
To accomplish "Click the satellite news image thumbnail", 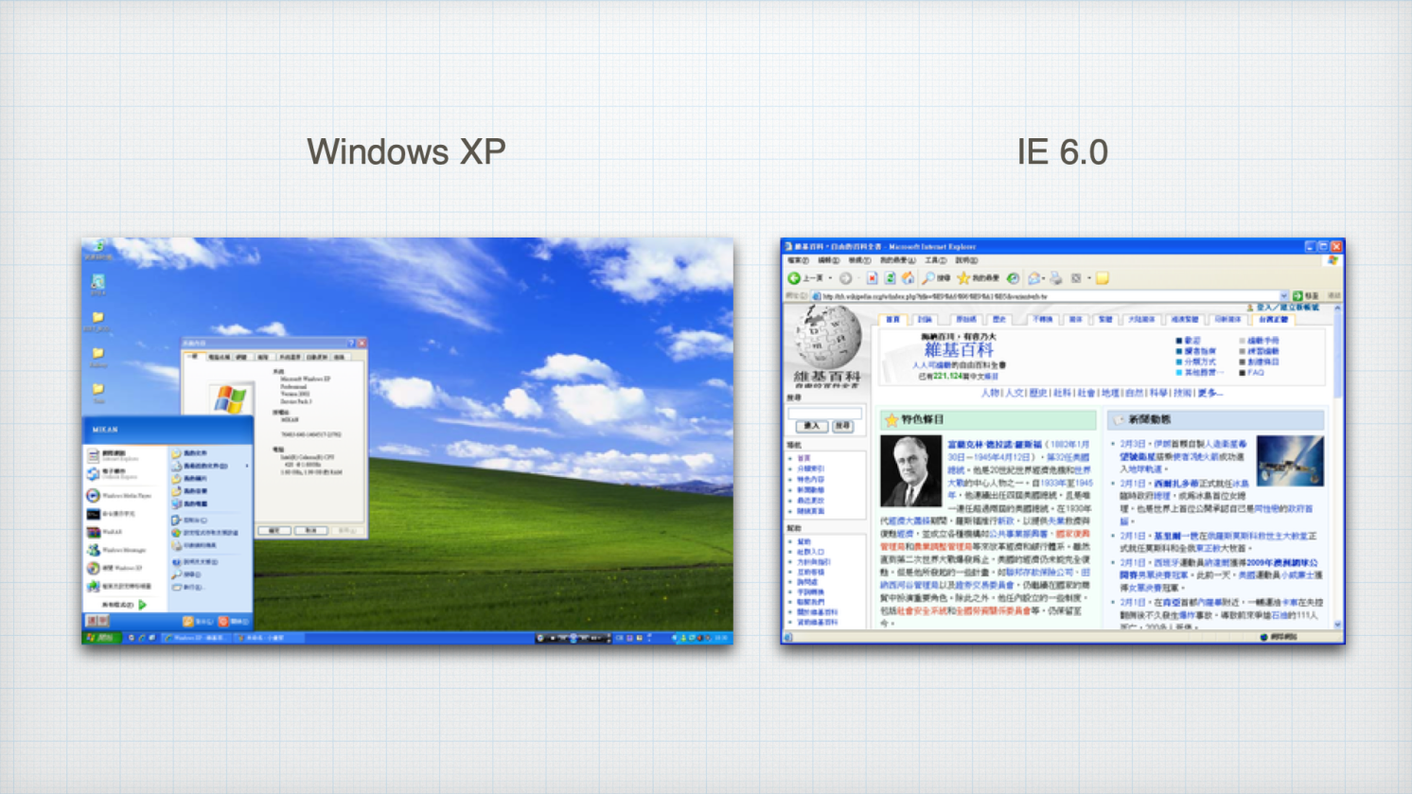I will (1290, 461).
